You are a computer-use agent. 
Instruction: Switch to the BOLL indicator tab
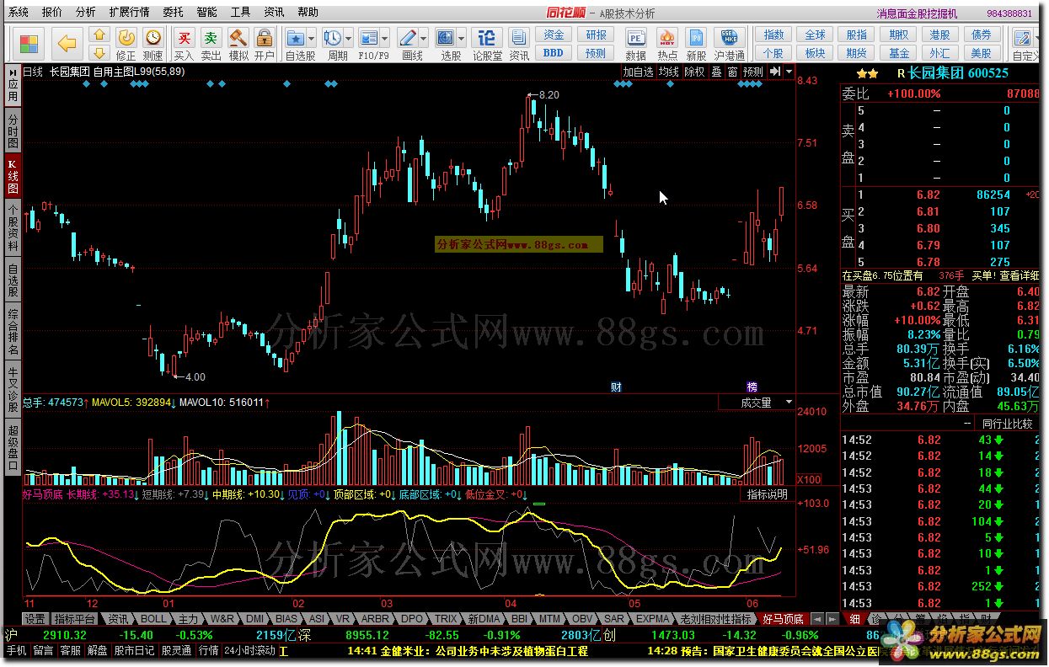(x=155, y=619)
